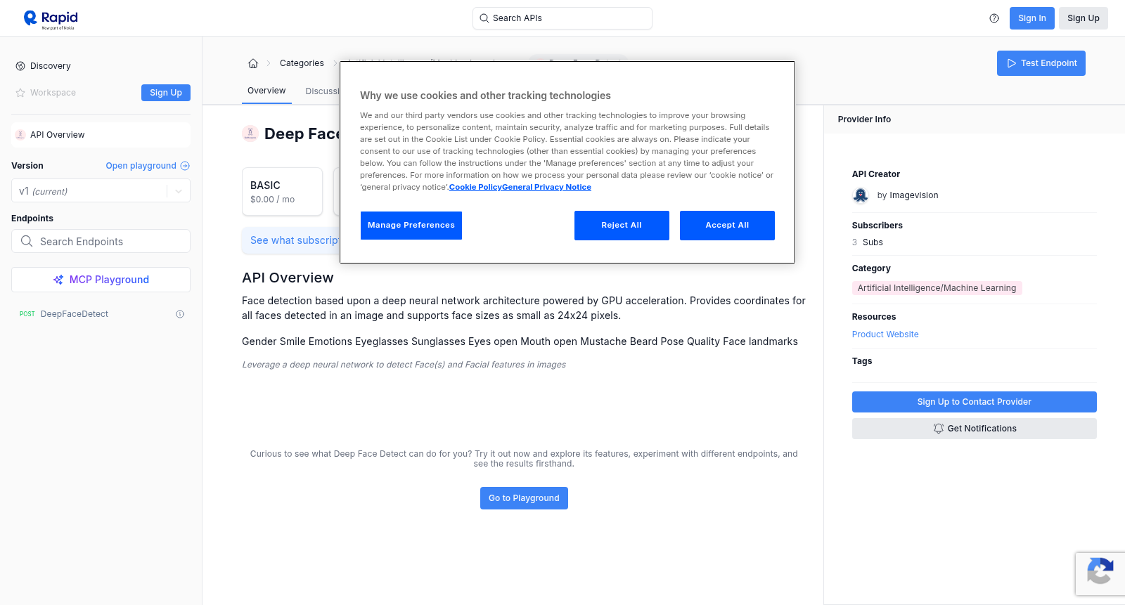Image resolution: width=1125 pixels, height=605 pixels.
Task: Click the Imagevision creator avatar
Action: [x=861, y=195]
